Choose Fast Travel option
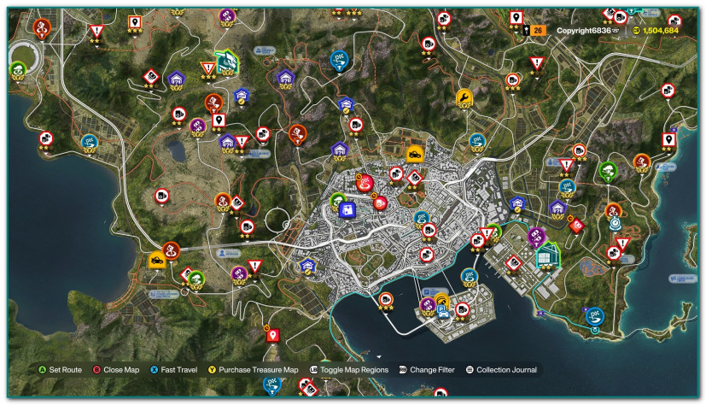Image resolution: width=706 pixels, height=405 pixels. pyautogui.click(x=174, y=370)
